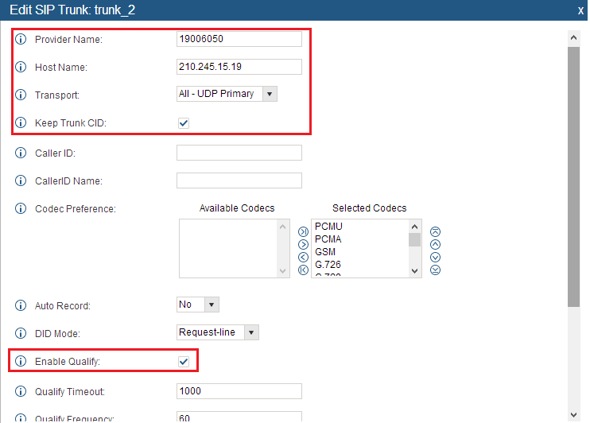Image resolution: width=590 pixels, height=423 pixels.
Task: Move selected codec to bottom
Action: [435, 270]
